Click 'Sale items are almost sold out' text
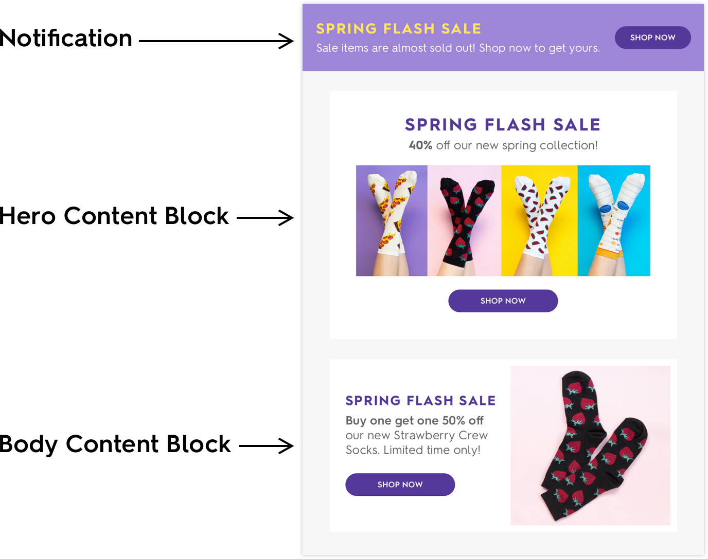708x559 pixels. coord(458,48)
